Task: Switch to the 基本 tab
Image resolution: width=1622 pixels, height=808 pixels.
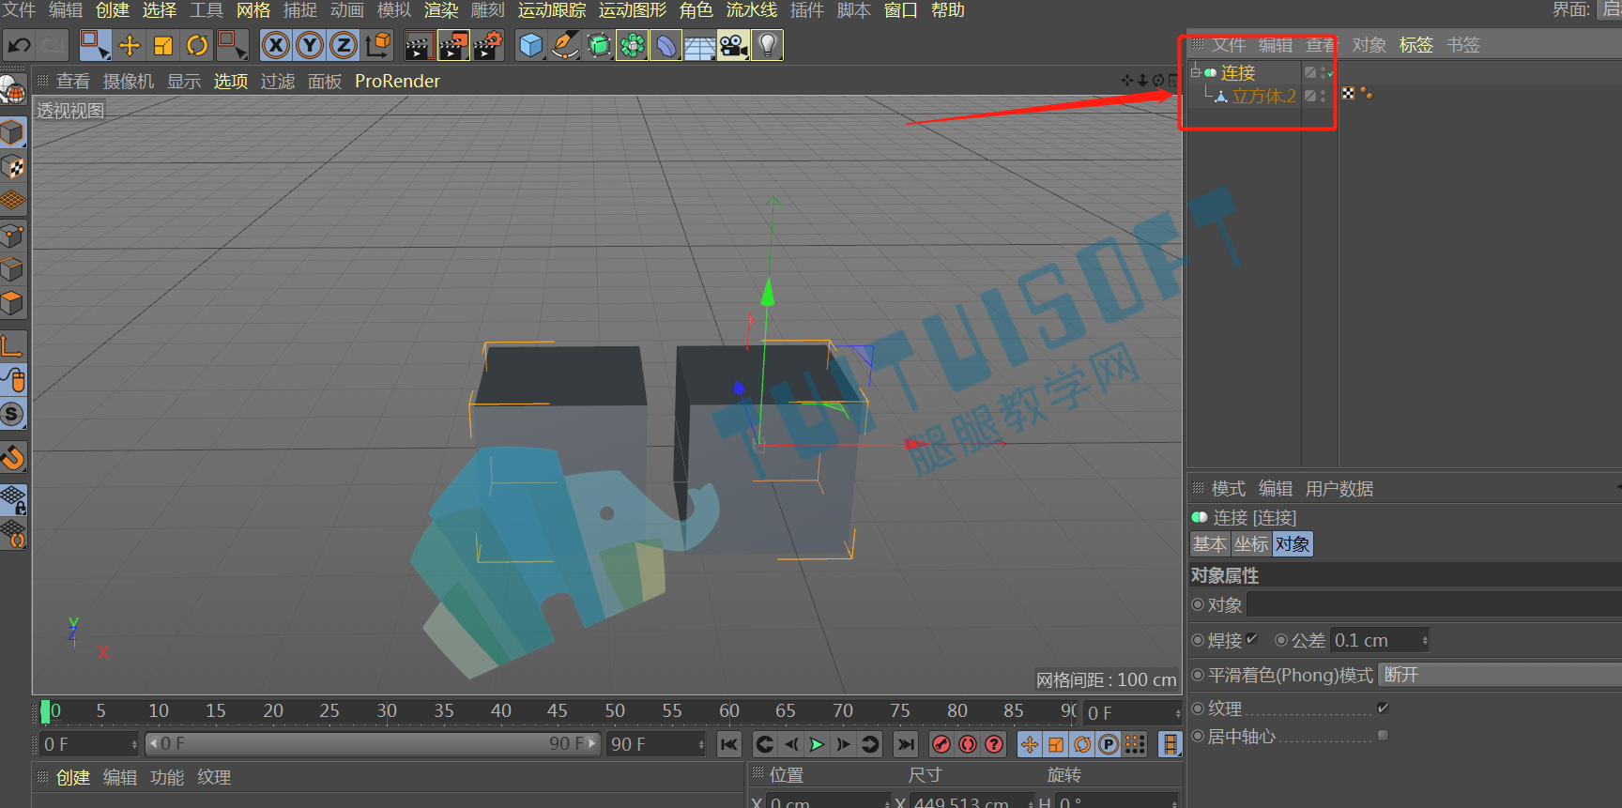Action: coord(1210,544)
